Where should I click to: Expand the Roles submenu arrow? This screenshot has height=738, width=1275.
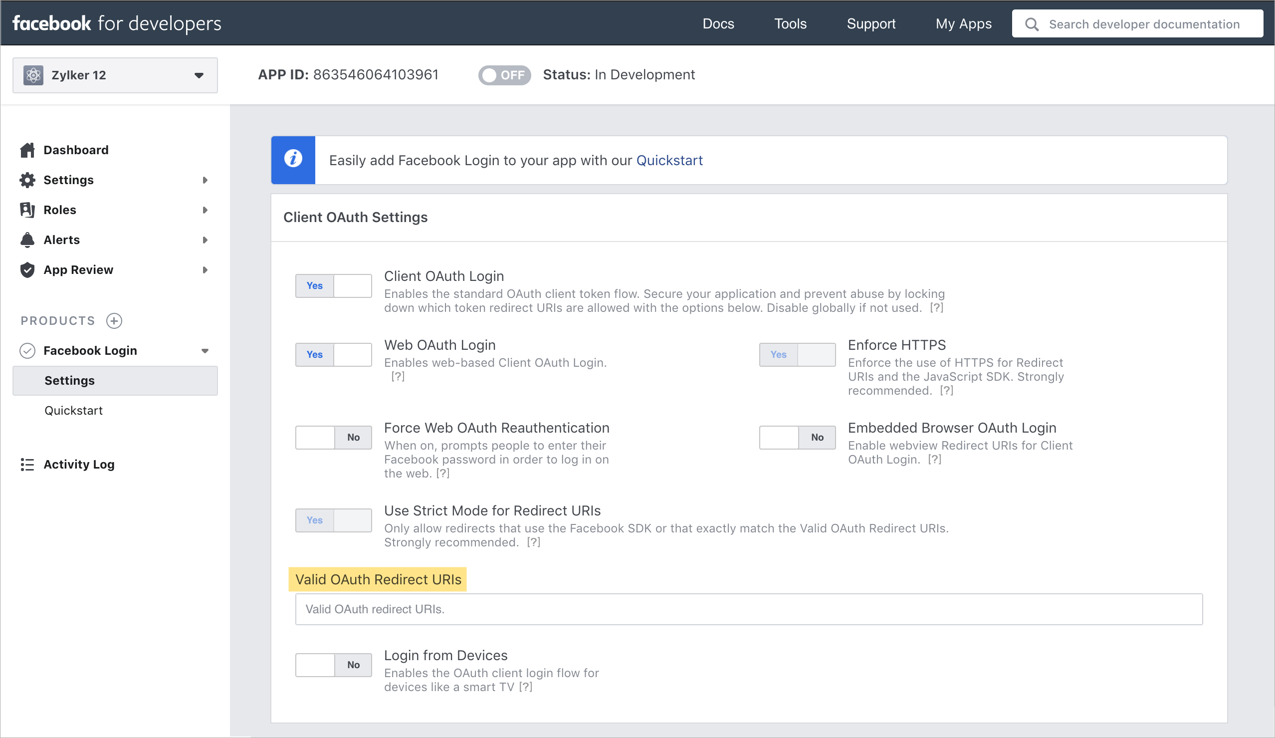tap(205, 210)
